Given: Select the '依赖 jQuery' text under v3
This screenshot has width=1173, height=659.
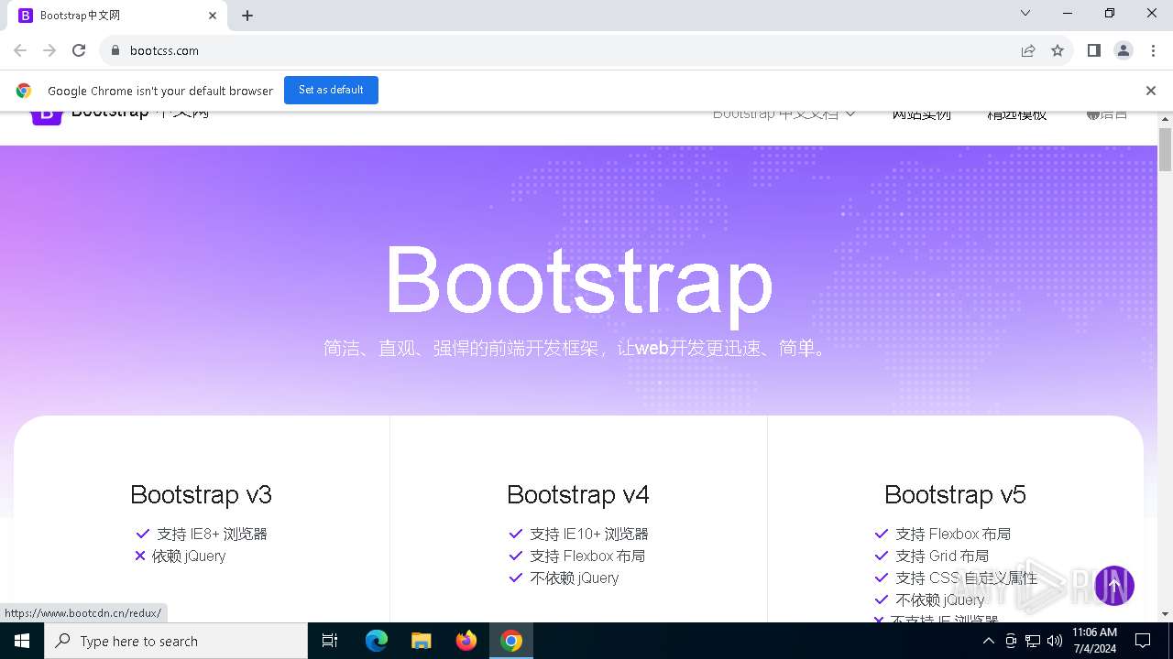Looking at the screenshot, I should point(189,556).
